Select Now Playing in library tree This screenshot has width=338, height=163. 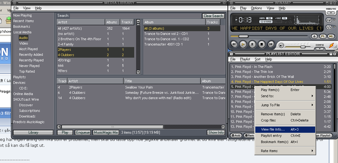pos(22,15)
